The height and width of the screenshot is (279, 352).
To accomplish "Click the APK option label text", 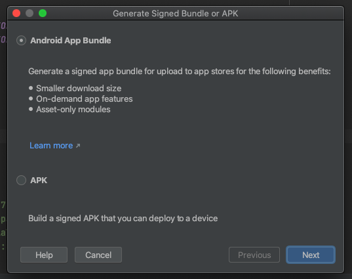I will (x=39, y=180).
